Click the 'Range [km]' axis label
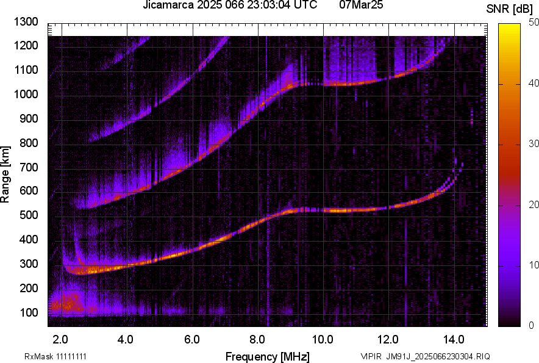 5,174
